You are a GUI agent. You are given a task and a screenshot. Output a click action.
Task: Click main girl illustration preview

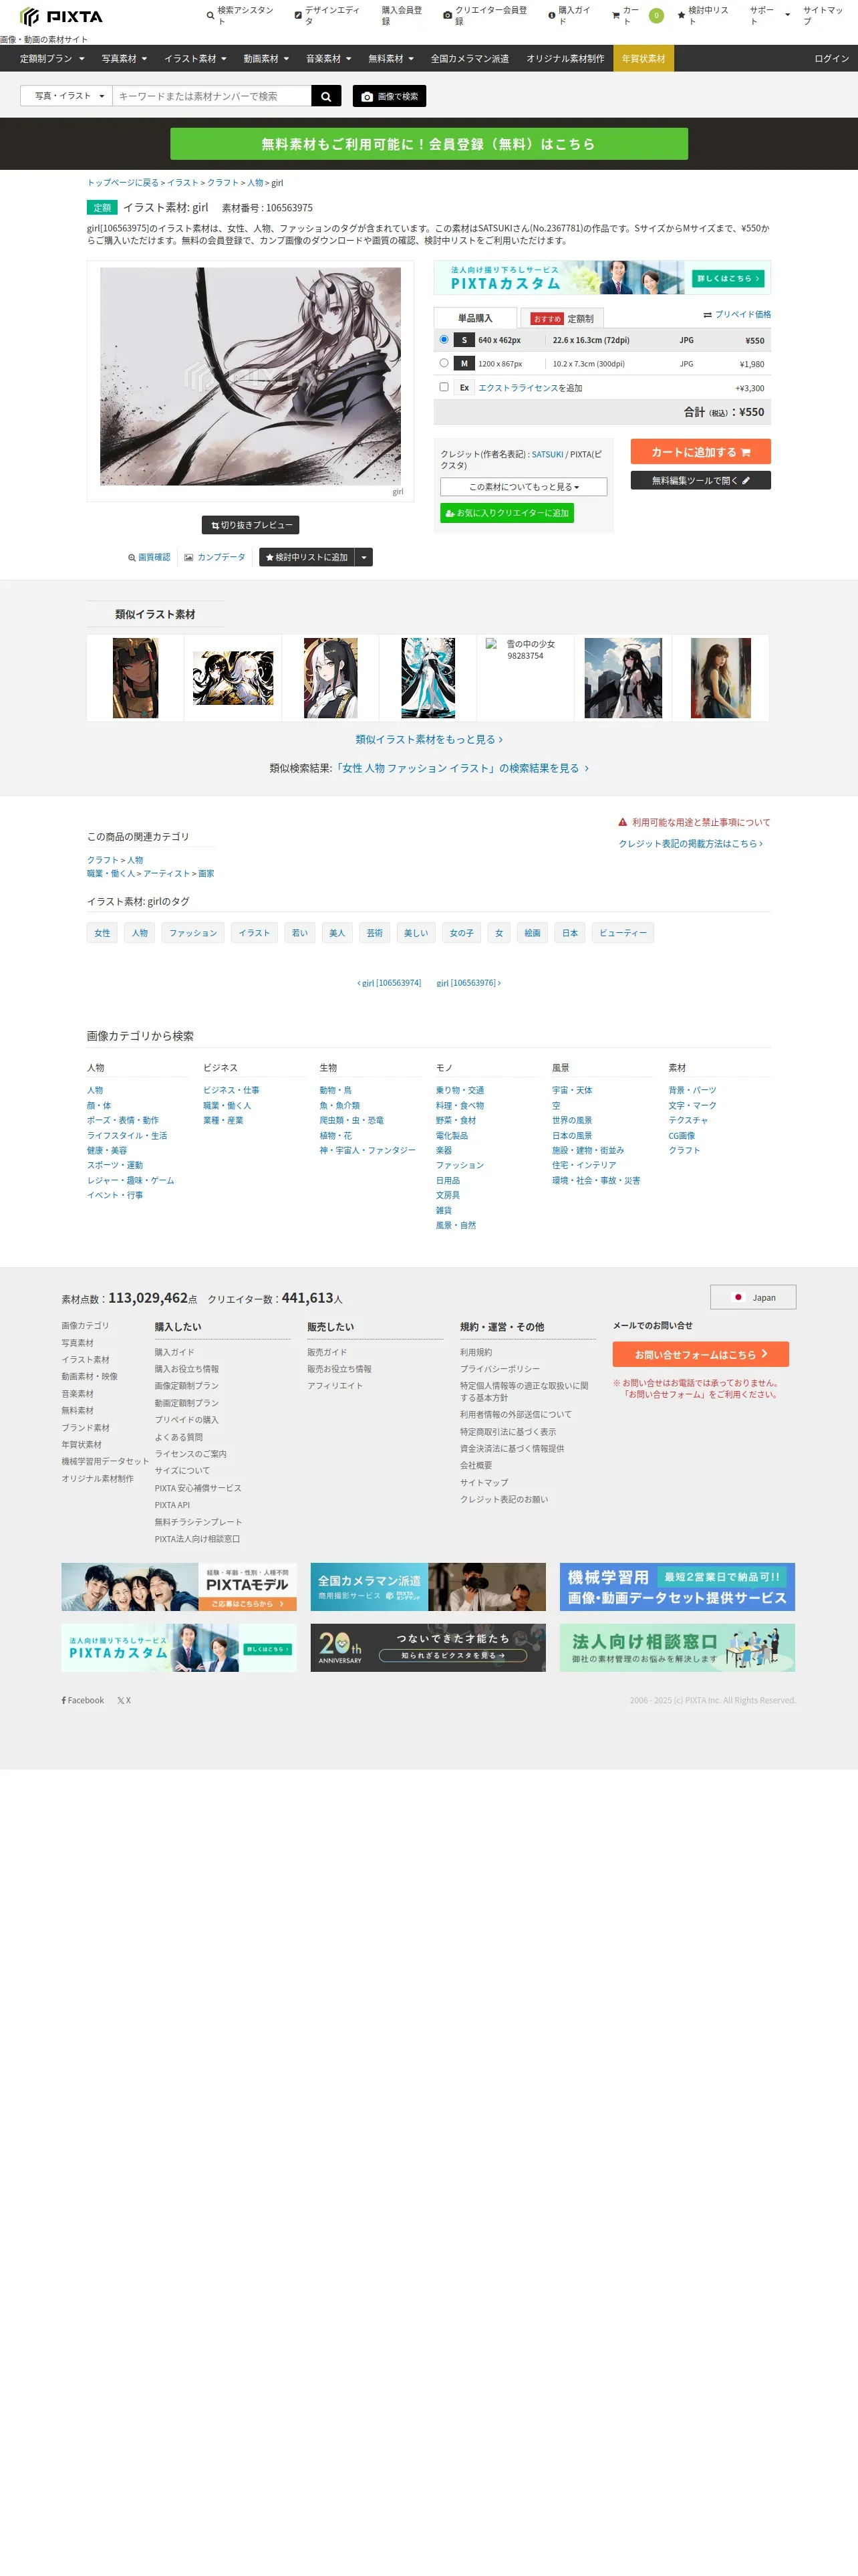click(251, 376)
